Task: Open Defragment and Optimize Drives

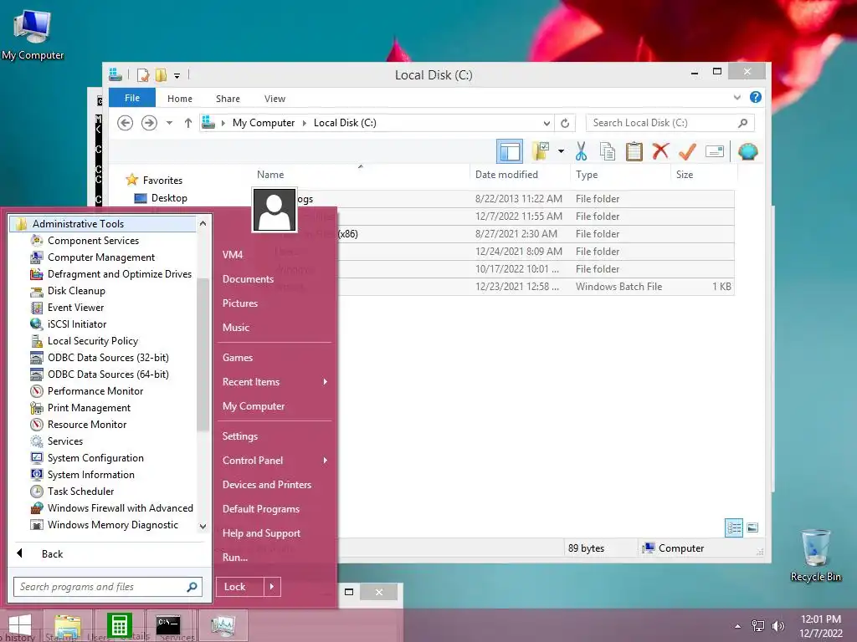Action: [119, 274]
